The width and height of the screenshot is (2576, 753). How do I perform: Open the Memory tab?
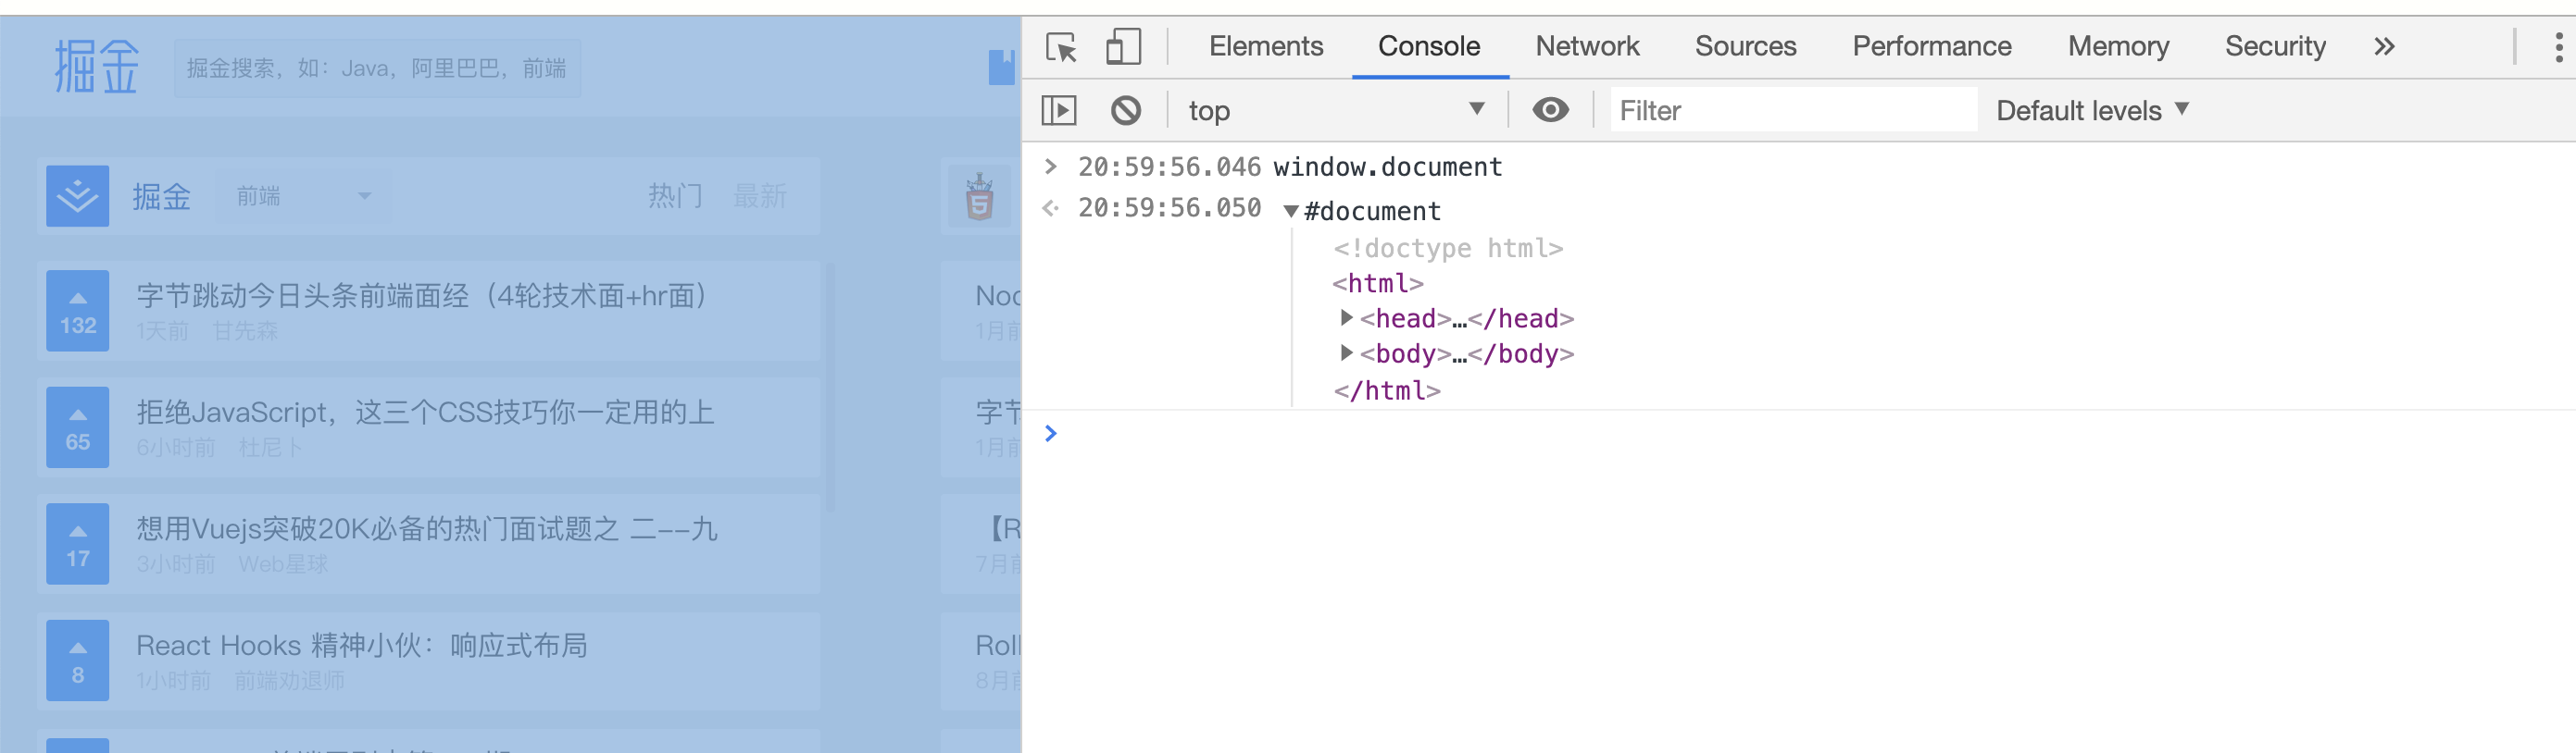pos(2118,46)
